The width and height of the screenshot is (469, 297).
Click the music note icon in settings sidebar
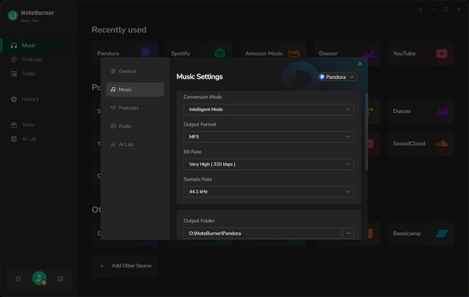(113, 89)
